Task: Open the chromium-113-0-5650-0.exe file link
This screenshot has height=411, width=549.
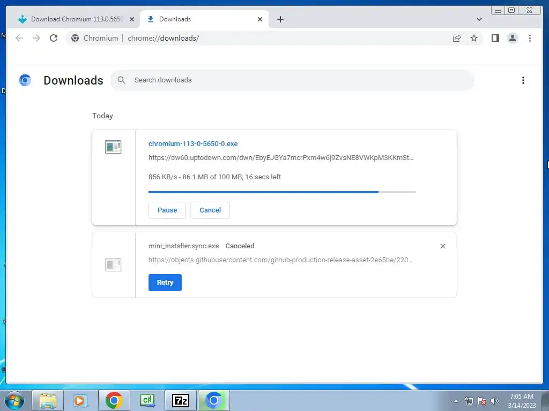Action: pos(193,143)
